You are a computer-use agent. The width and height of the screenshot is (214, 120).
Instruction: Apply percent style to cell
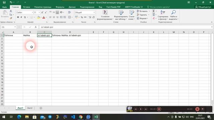click(82, 17)
